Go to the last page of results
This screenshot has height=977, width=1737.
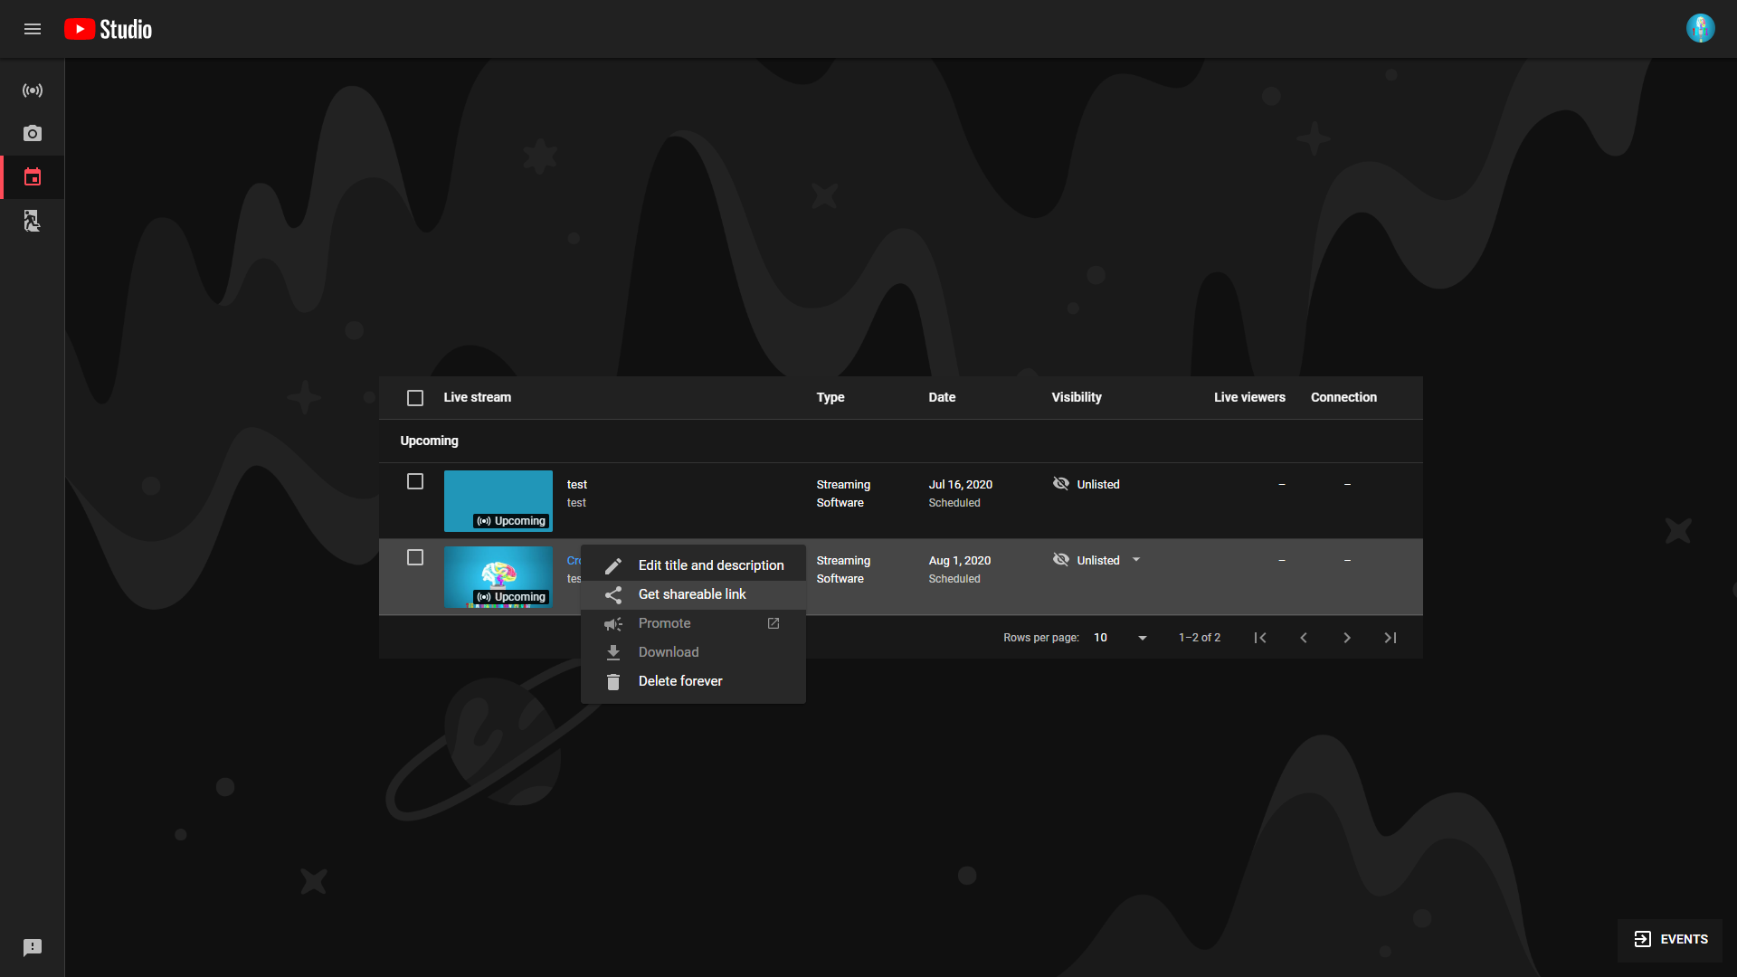click(x=1391, y=638)
